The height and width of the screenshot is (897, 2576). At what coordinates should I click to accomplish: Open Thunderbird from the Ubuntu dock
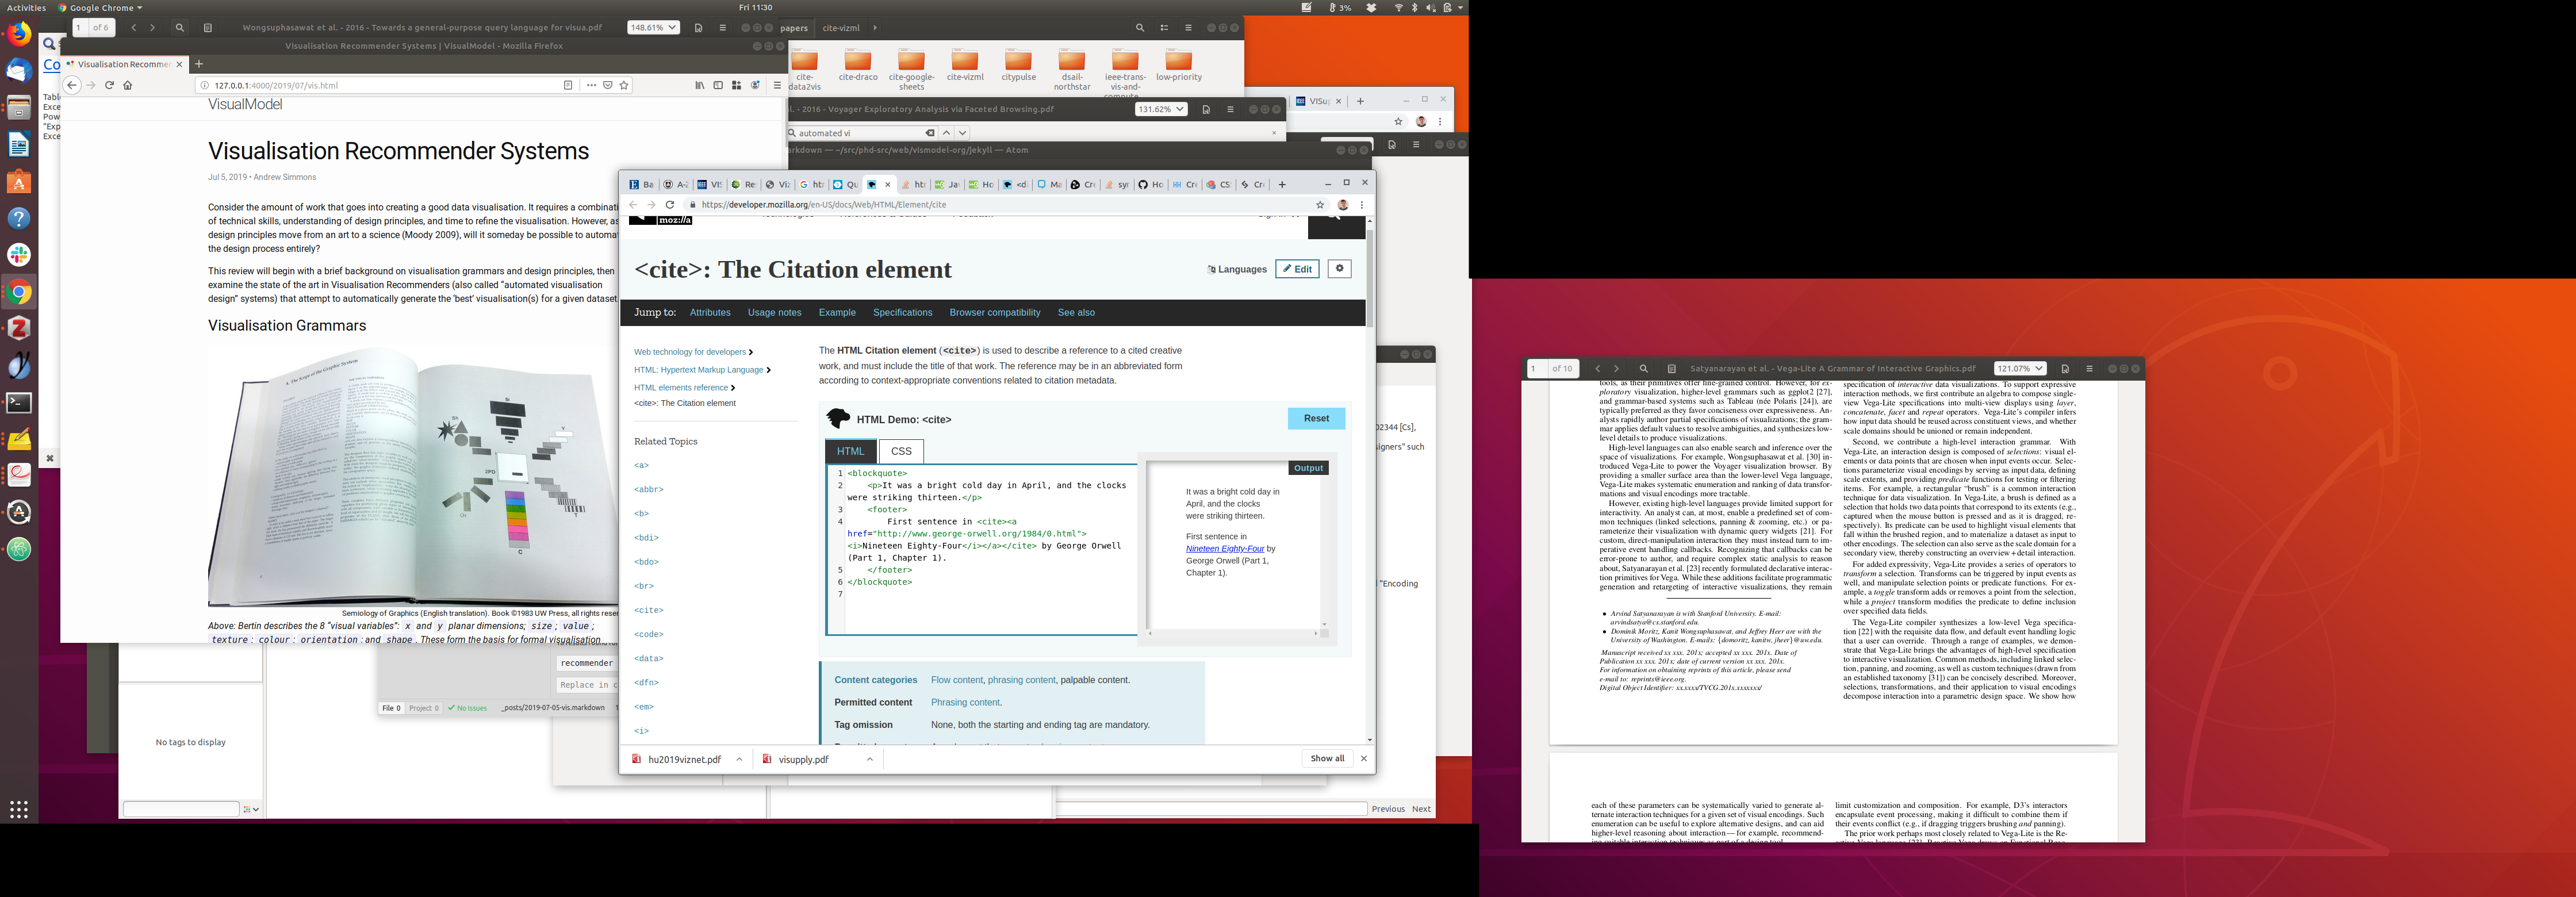(x=19, y=71)
